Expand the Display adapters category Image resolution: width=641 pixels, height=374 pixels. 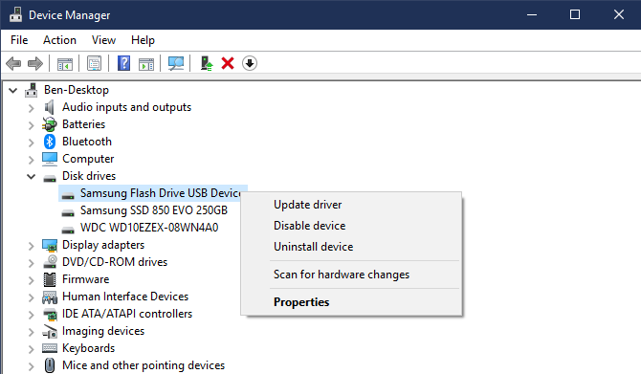[31, 246]
